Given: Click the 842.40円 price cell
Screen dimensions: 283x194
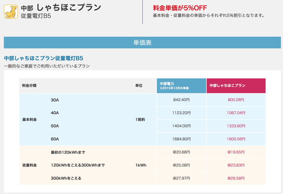Looking at the screenshot, I should (181, 100).
